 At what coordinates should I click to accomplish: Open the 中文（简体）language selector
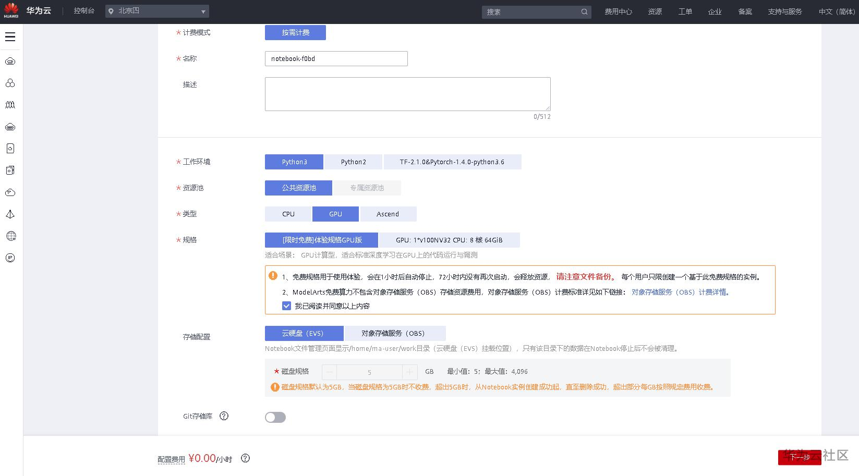pos(836,11)
